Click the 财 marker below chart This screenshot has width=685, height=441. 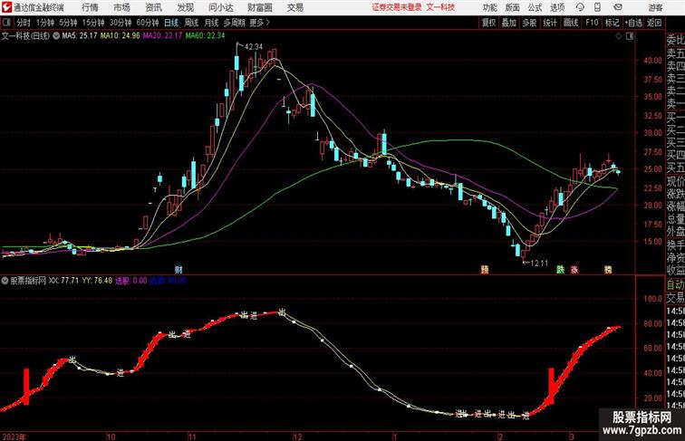[x=178, y=270]
